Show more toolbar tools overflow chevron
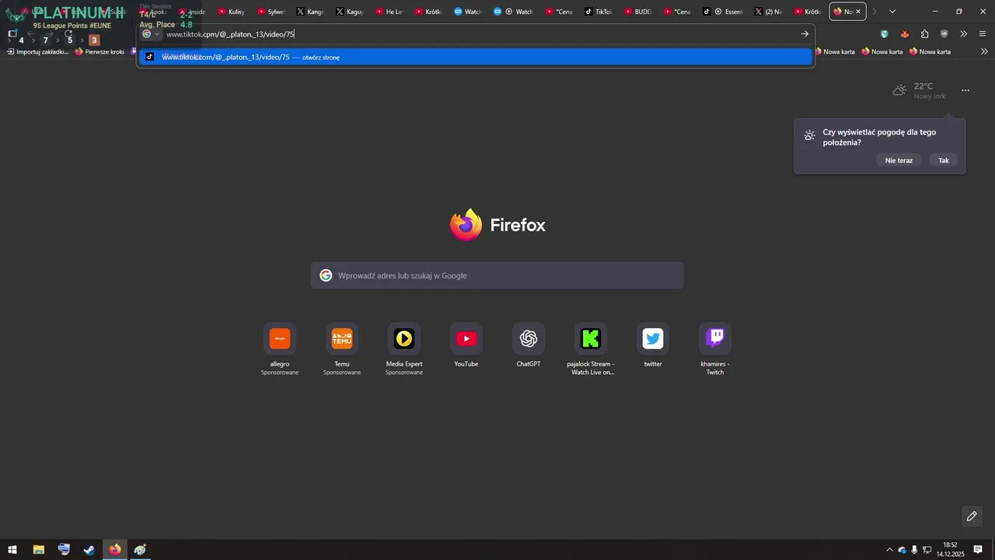 [963, 33]
